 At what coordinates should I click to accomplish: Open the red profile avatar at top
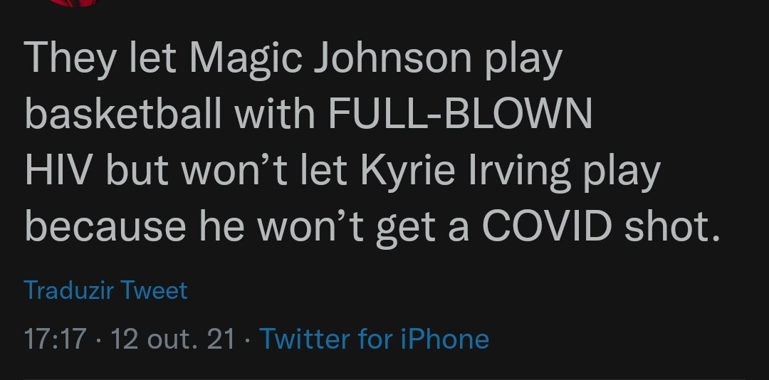(71, 2)
